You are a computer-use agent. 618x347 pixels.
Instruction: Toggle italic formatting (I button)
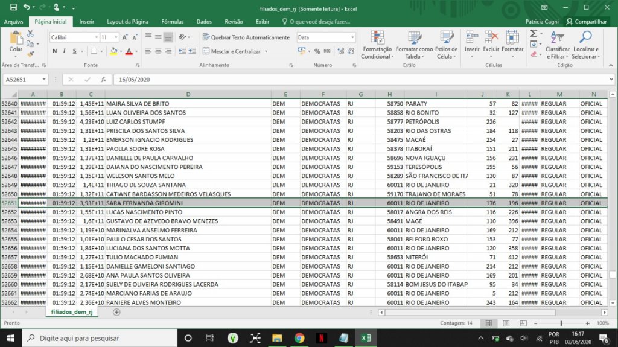click(65, 51)
